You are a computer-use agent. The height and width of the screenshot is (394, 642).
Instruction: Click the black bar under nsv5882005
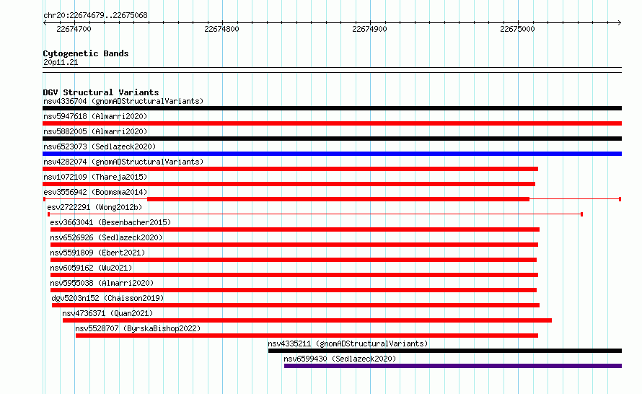click(x=332, y=139)
